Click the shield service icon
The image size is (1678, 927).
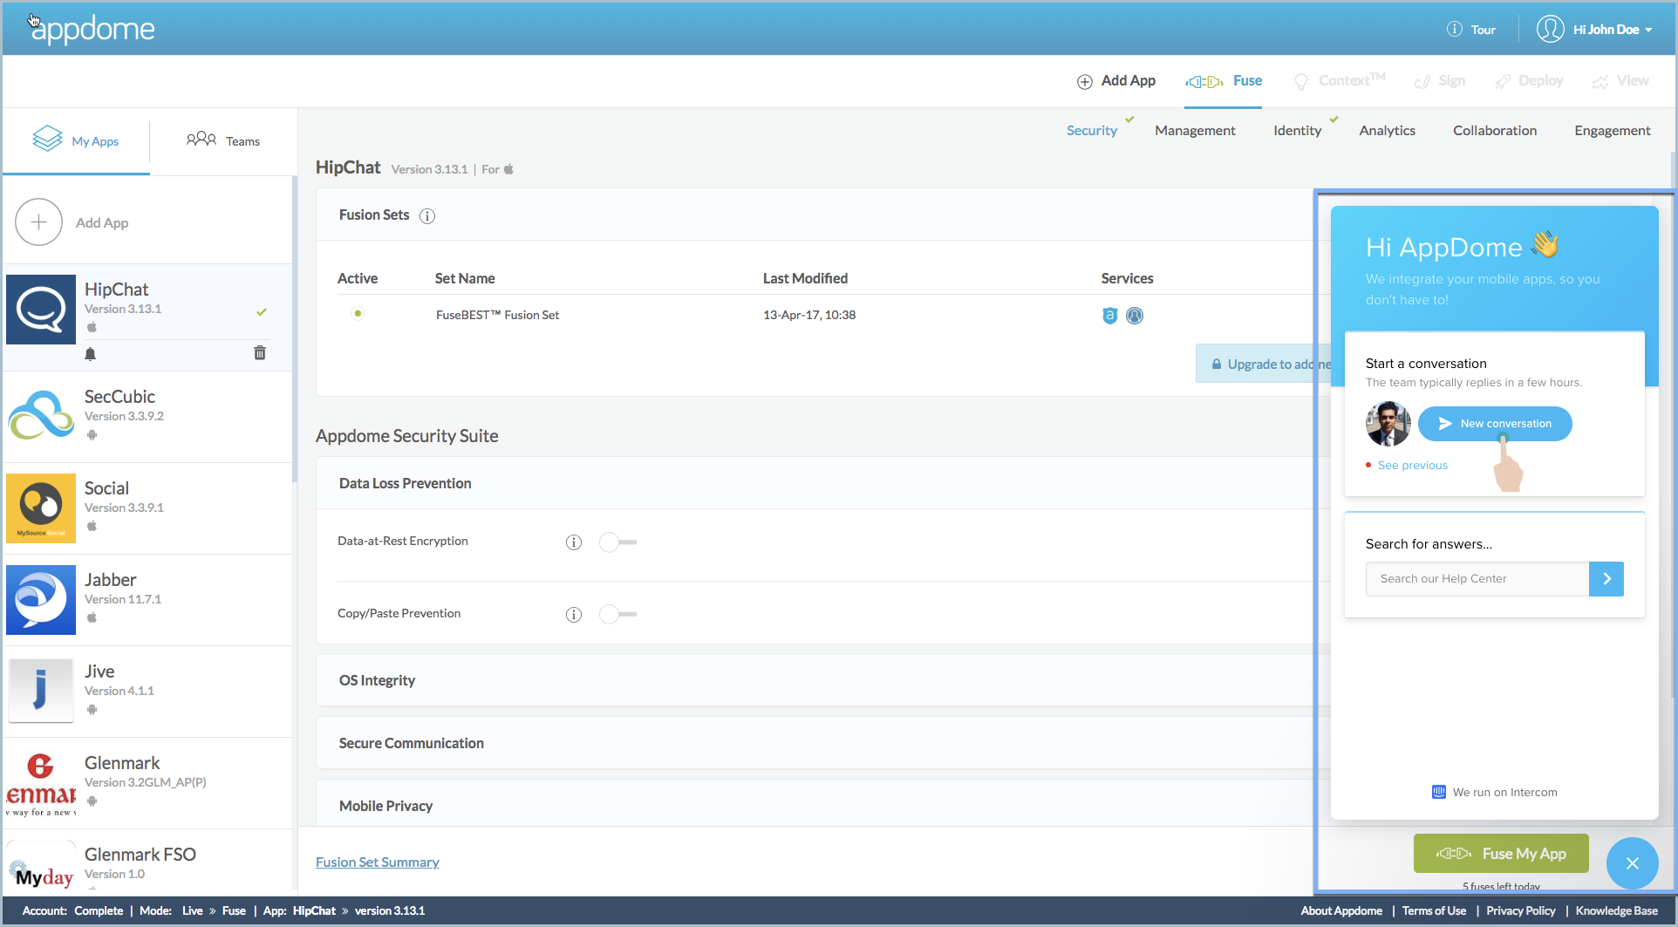(x=1109, y=316)
